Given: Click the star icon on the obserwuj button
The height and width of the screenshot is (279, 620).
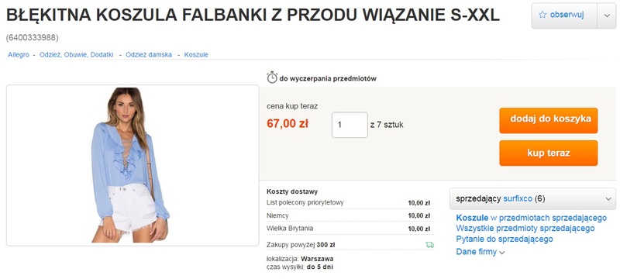Looking at the screenshot, I should pos(542,15).
